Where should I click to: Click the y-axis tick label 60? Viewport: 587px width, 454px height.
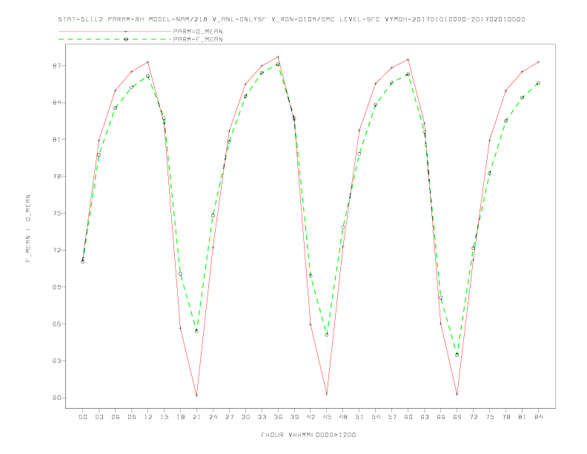[57, 398]
